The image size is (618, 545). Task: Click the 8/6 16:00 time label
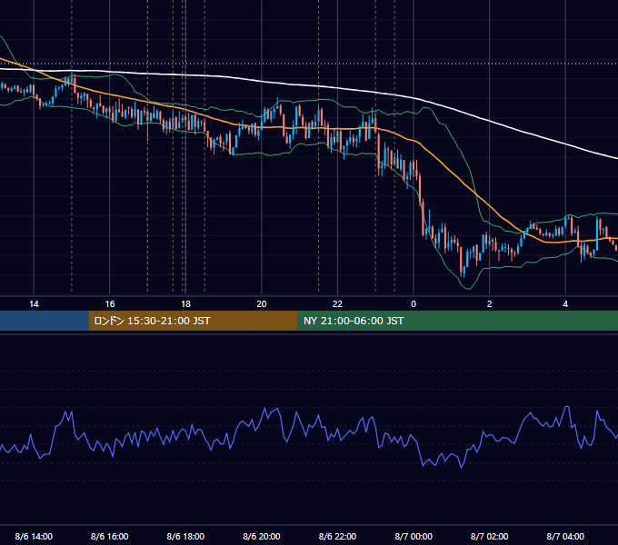point(110,536)
